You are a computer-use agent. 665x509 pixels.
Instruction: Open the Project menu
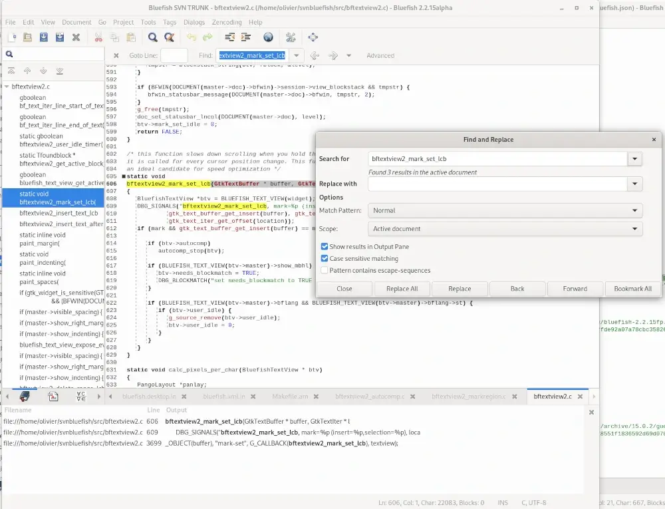124,22
